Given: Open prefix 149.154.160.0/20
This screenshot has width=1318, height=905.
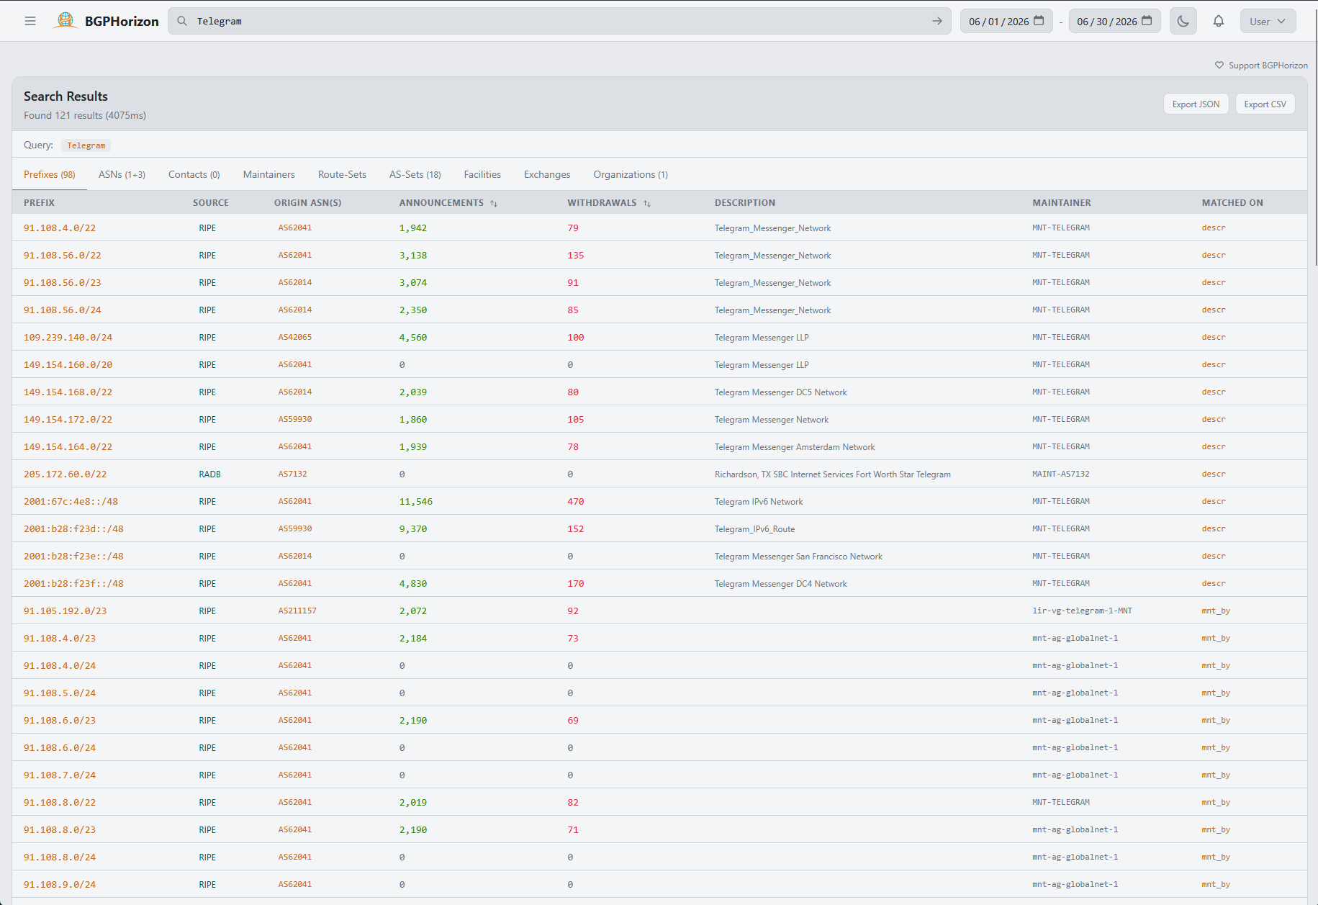Looking at the screenshot, I should pyautogui.click(x=68, y=365).
